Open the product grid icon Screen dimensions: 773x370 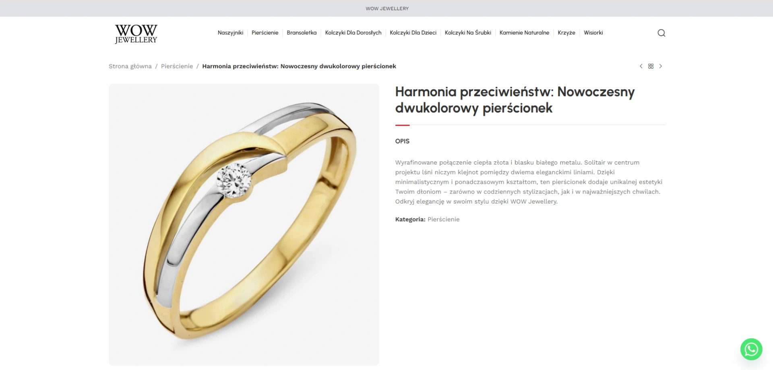coord(651,66)
